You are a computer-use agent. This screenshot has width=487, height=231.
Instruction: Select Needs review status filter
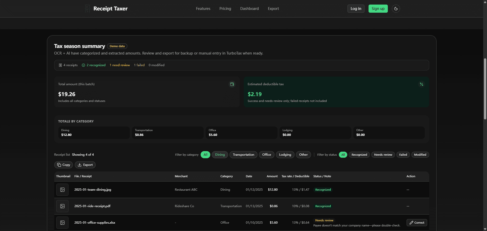(x=383, y=155)
